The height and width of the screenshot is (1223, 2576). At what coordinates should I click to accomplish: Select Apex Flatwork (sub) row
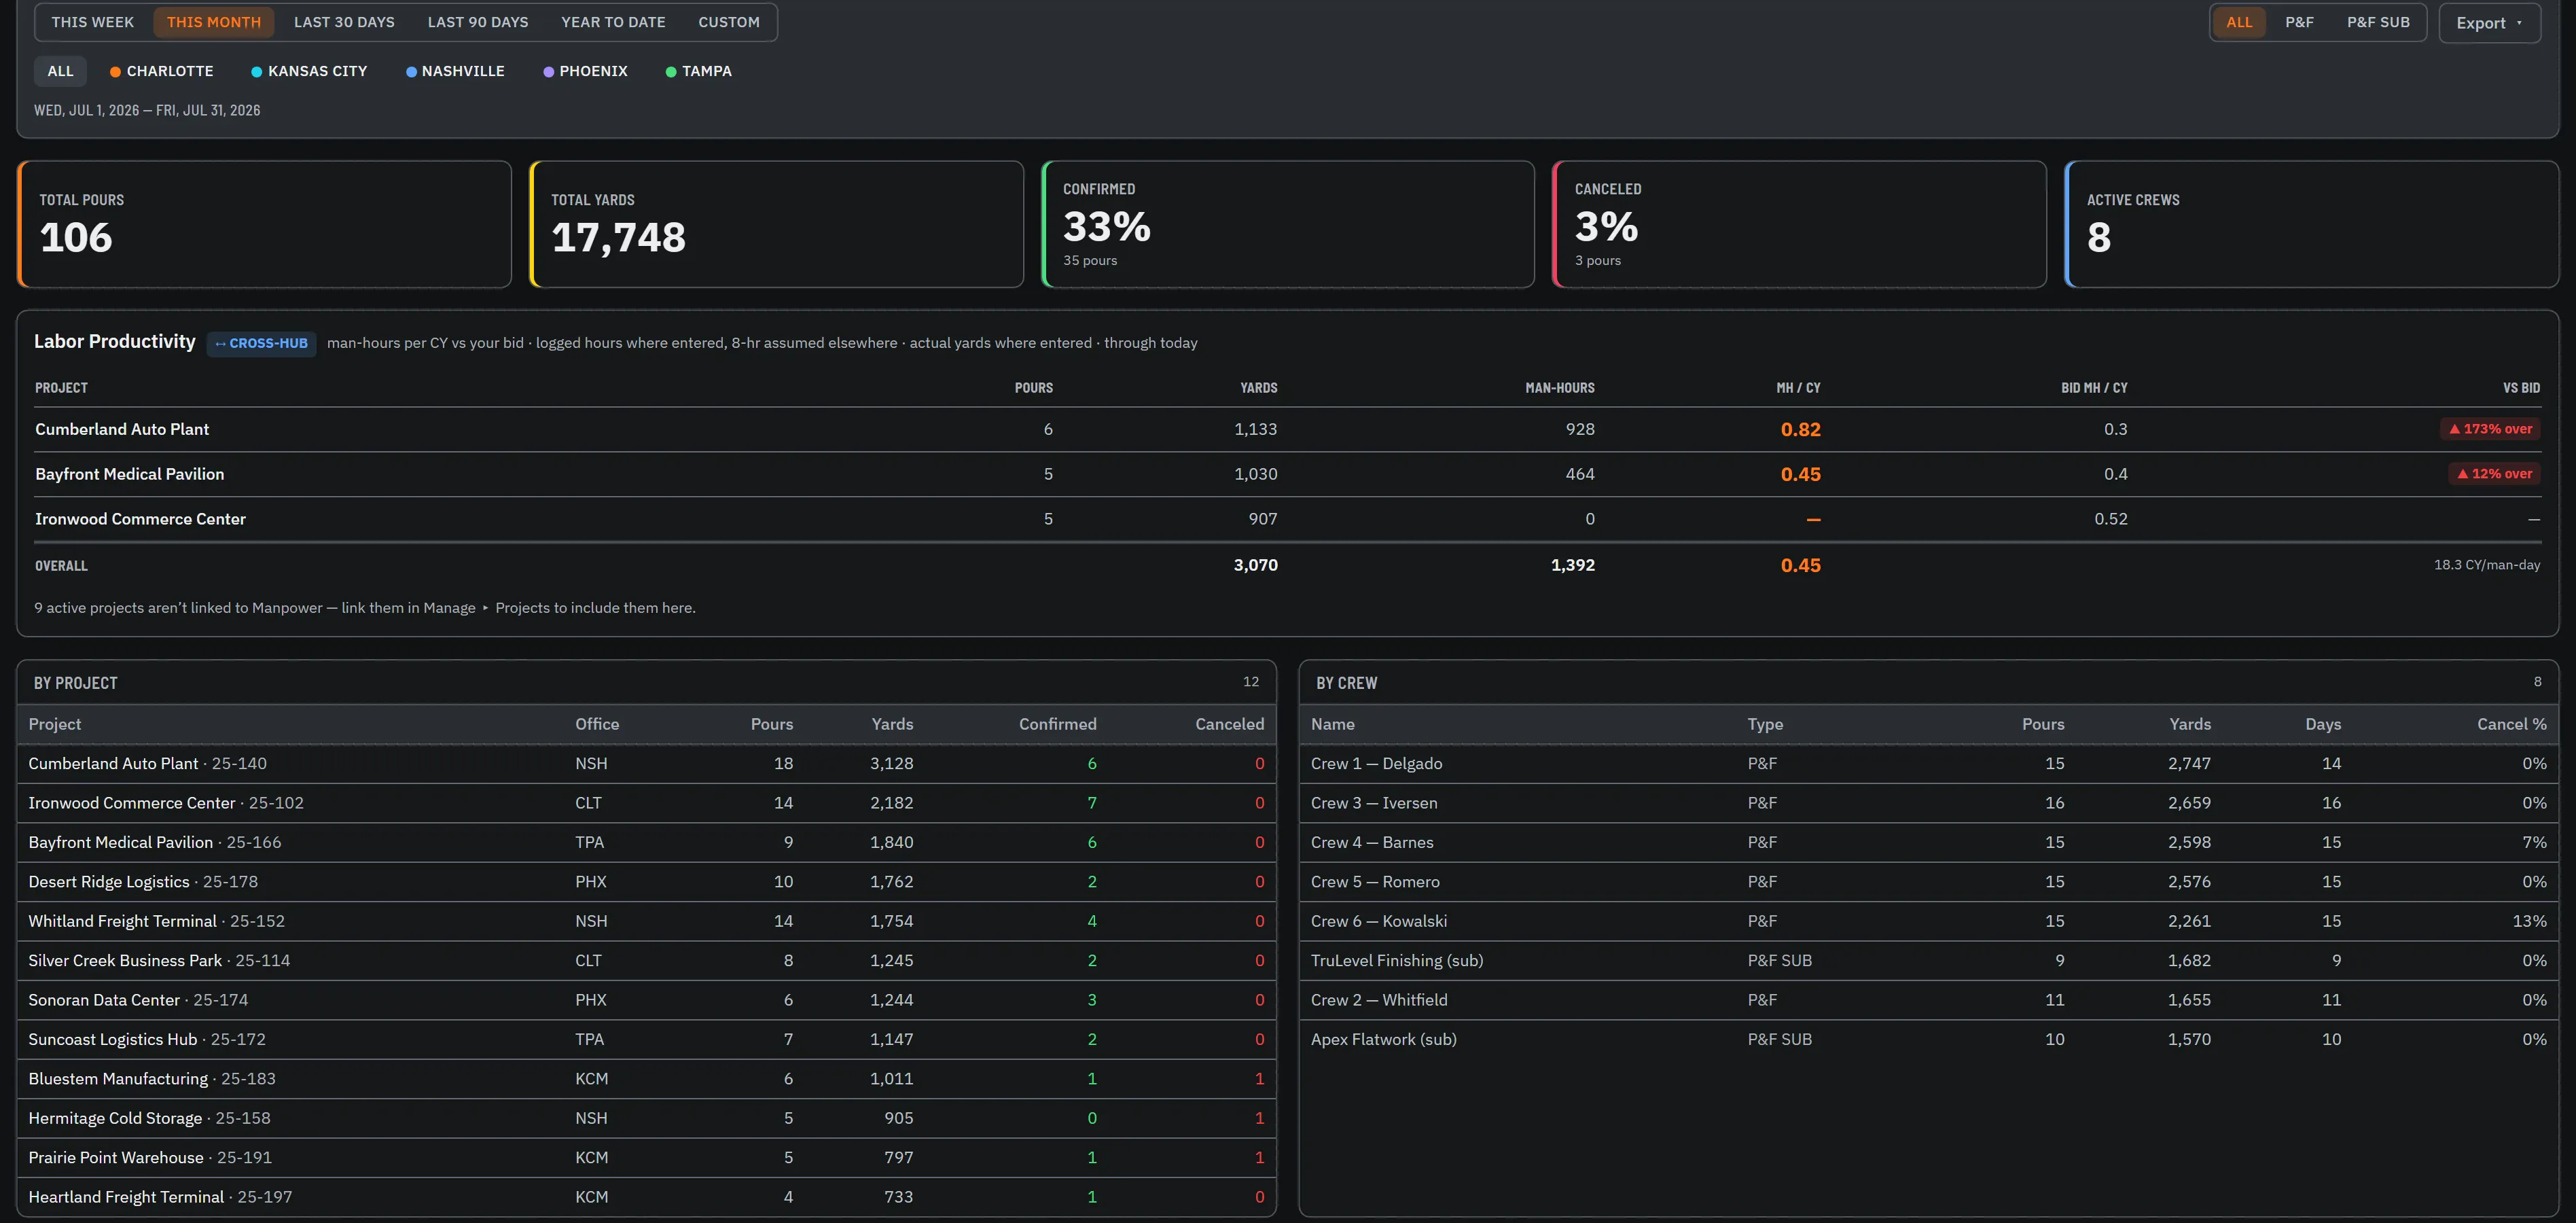coord(1928,1039)
